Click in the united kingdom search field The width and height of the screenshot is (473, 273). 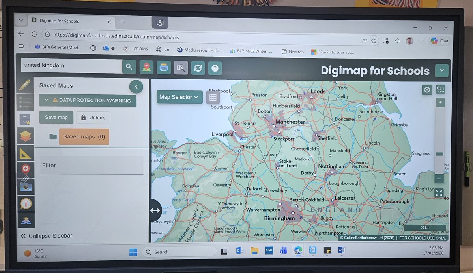[x=71, y=65]
